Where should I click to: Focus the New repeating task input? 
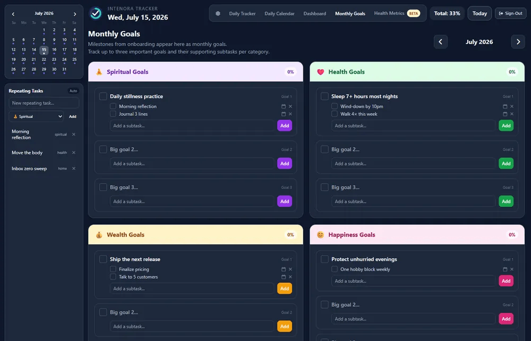click(44, 103)
